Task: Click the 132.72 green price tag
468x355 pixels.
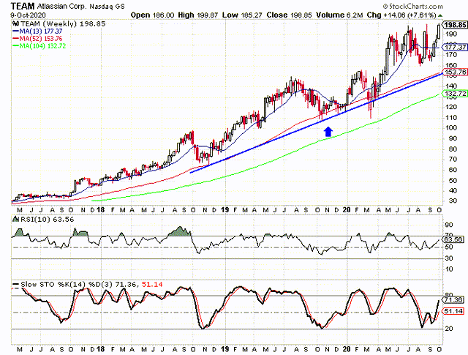Action: [455, 94]
